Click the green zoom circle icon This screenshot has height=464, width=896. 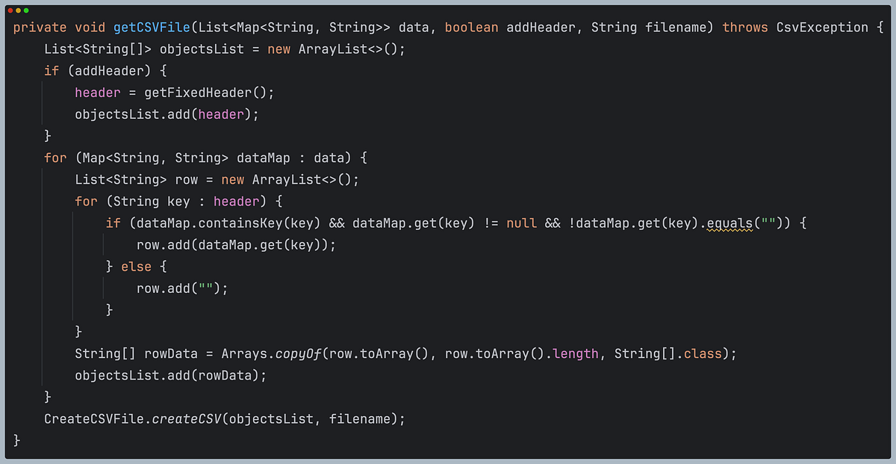tap(27, 12)
